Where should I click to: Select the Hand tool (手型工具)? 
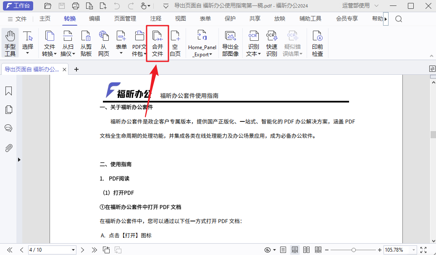click(x=10, y=43)
